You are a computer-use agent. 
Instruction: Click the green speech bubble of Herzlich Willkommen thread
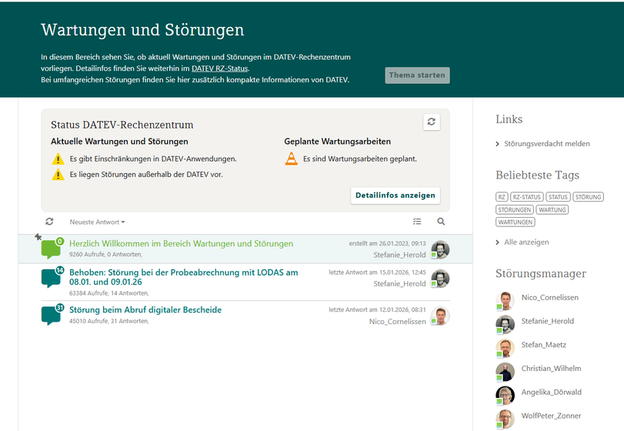[x=51, y=249]
